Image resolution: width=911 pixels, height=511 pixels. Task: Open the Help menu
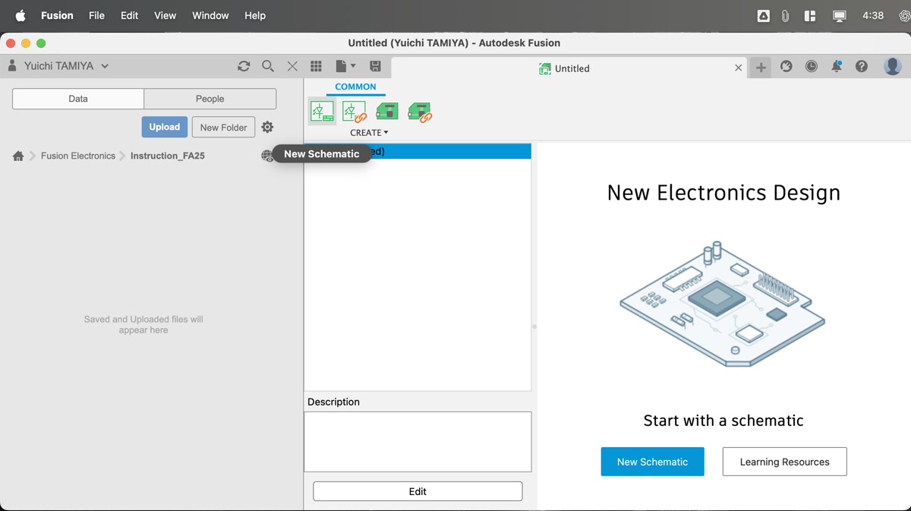255,15
